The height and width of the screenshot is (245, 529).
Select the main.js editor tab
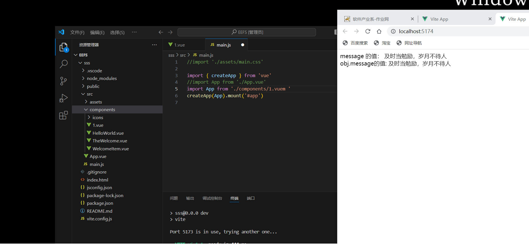226,45
